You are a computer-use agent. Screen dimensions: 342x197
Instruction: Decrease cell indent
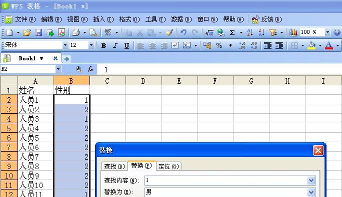click(x=267, y=45)
